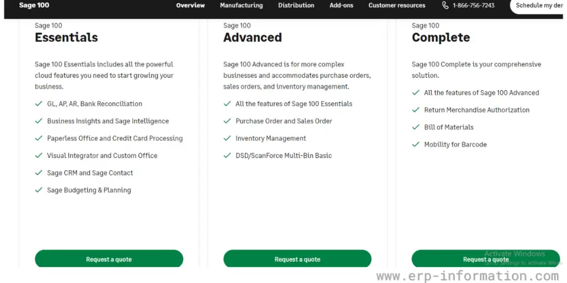
Task: Click the Sage 100 logo
Action: (x=34, y=5)
